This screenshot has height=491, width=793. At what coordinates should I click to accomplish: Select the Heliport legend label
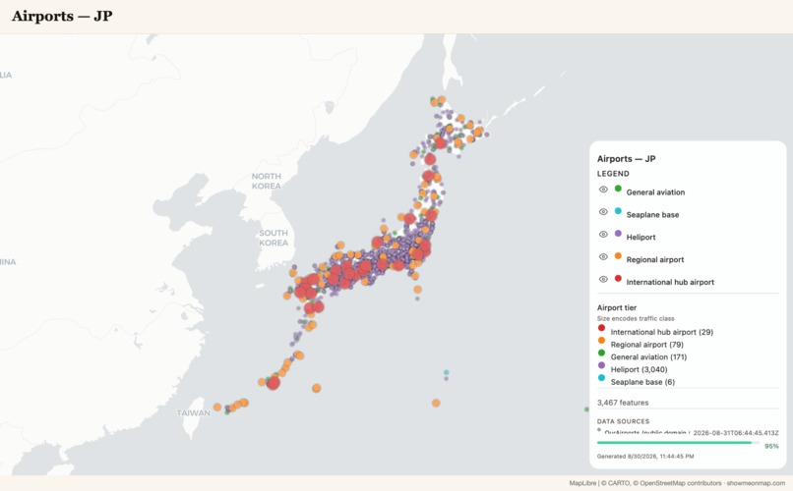[x=640, y=238]
